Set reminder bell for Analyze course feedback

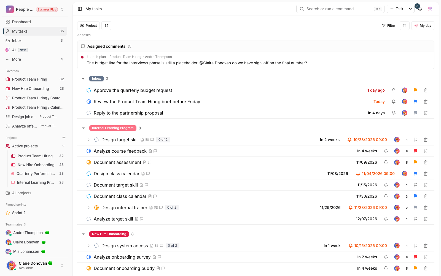pos(386,151)
